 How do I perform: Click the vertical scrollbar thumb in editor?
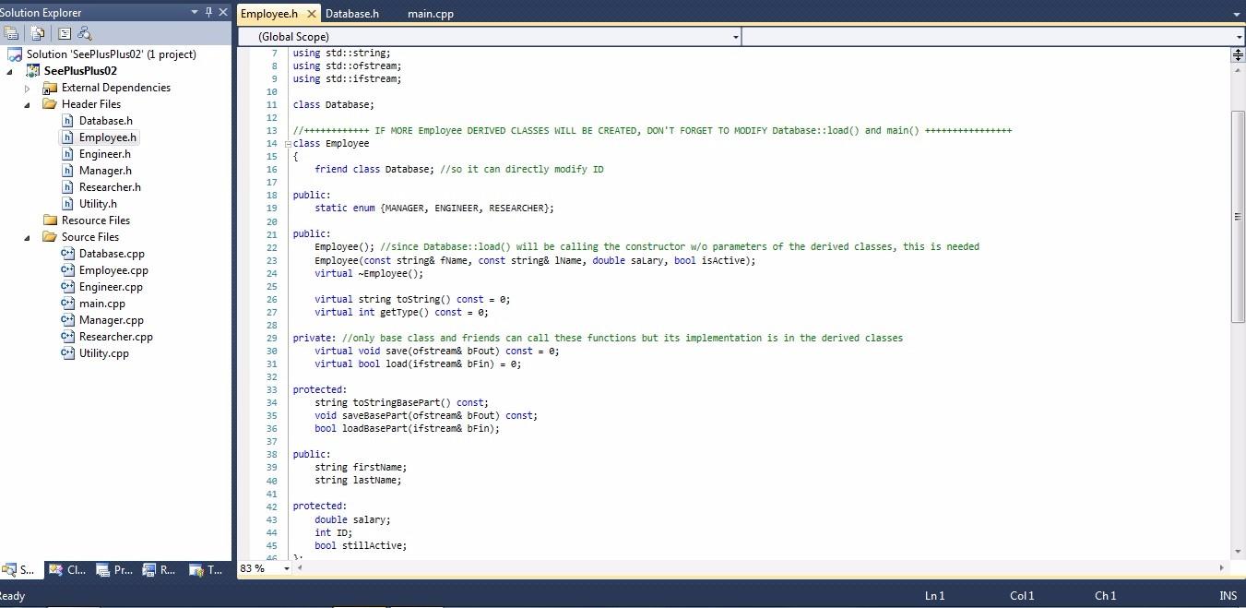tap(1239, 216)
